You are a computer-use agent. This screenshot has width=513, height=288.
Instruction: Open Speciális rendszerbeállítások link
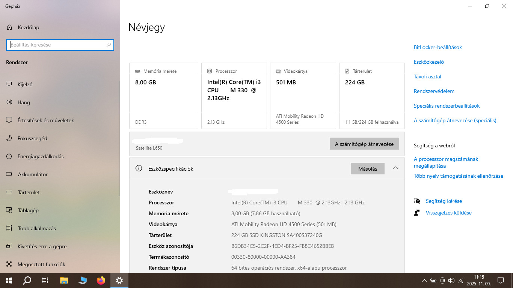(447, 106)
